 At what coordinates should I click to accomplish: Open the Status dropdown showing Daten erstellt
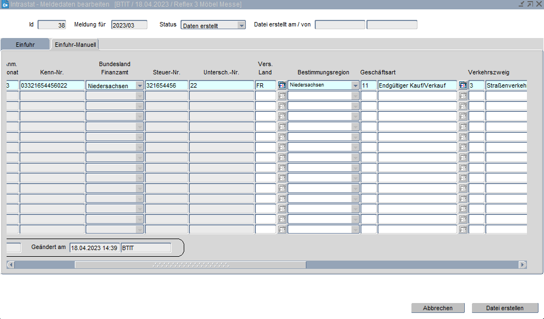tap(241, 25)
